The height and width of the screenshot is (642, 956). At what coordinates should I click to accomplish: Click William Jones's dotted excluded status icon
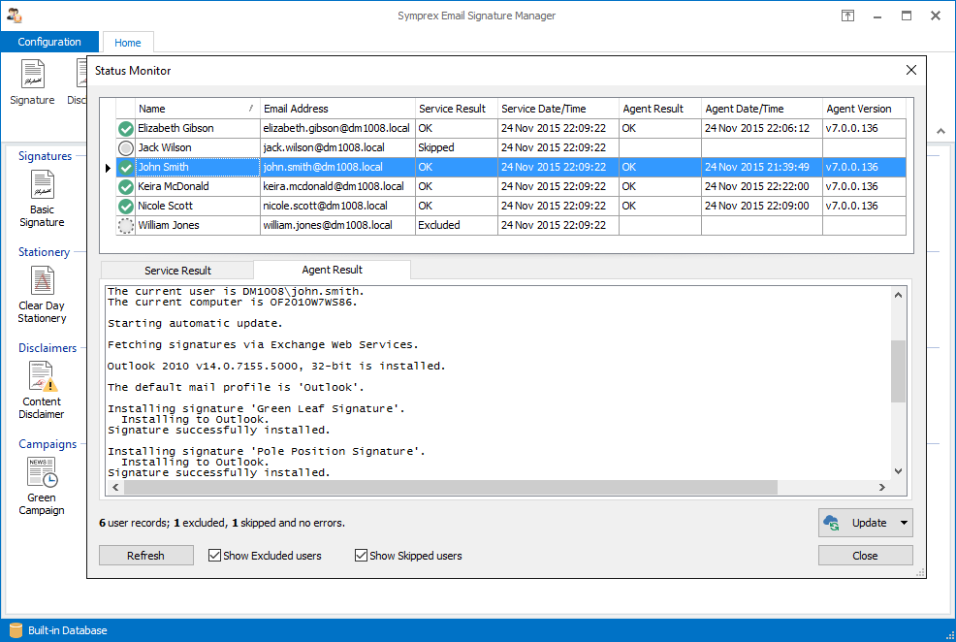point(126,226)
